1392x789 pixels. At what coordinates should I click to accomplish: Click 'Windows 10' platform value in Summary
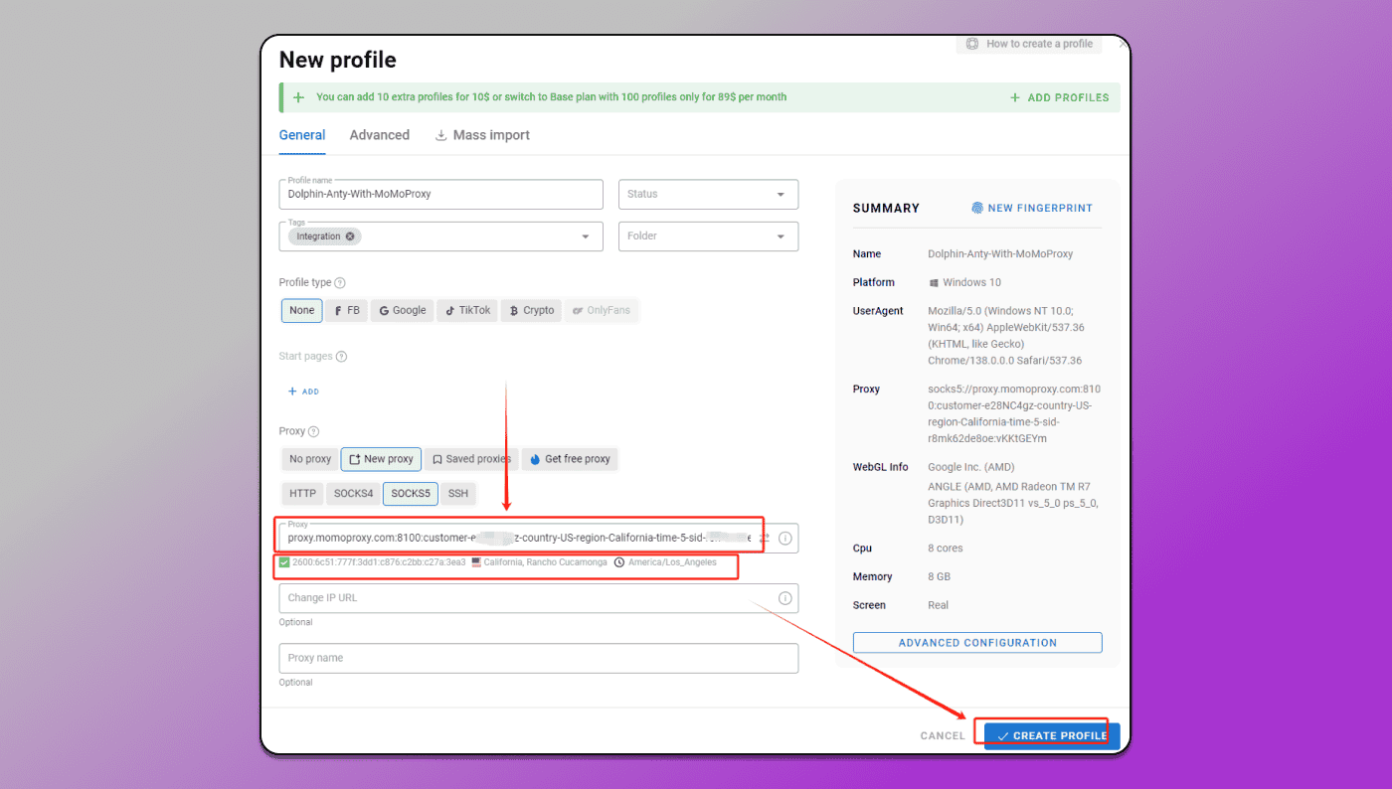972,282
